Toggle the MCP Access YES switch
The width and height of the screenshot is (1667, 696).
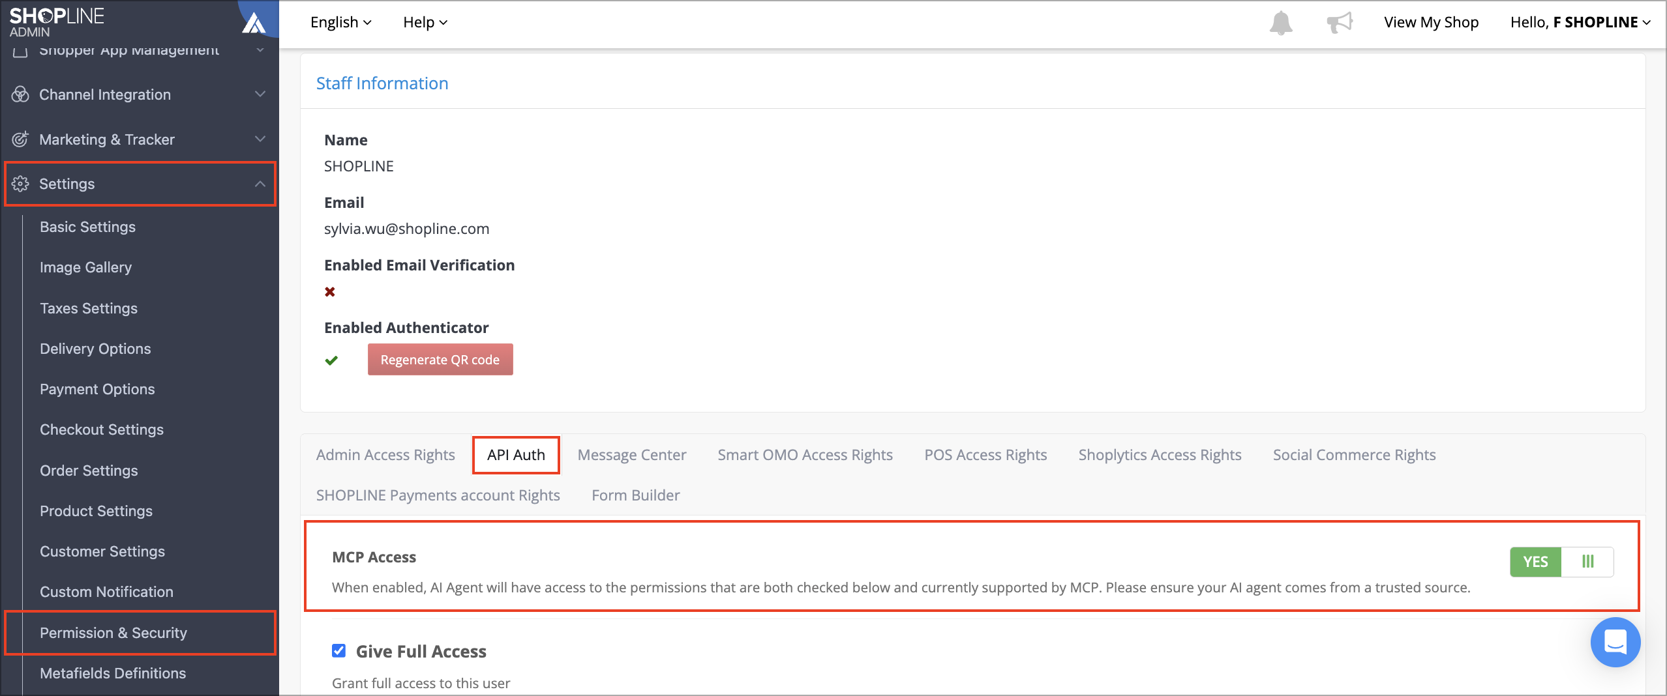pyautogui.click(x=1561, y=562)
